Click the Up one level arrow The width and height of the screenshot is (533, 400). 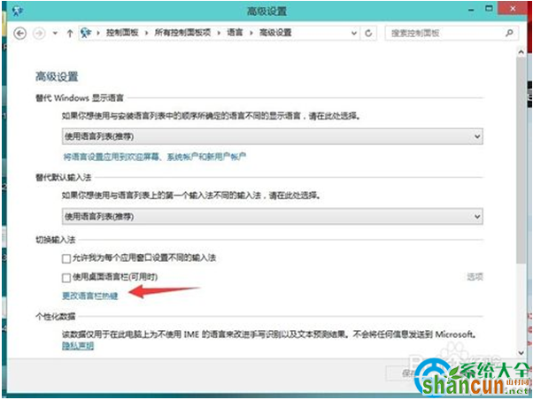coord(70,34)
